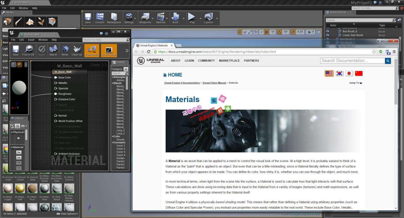Click the Launch toolbar icon

209,19
